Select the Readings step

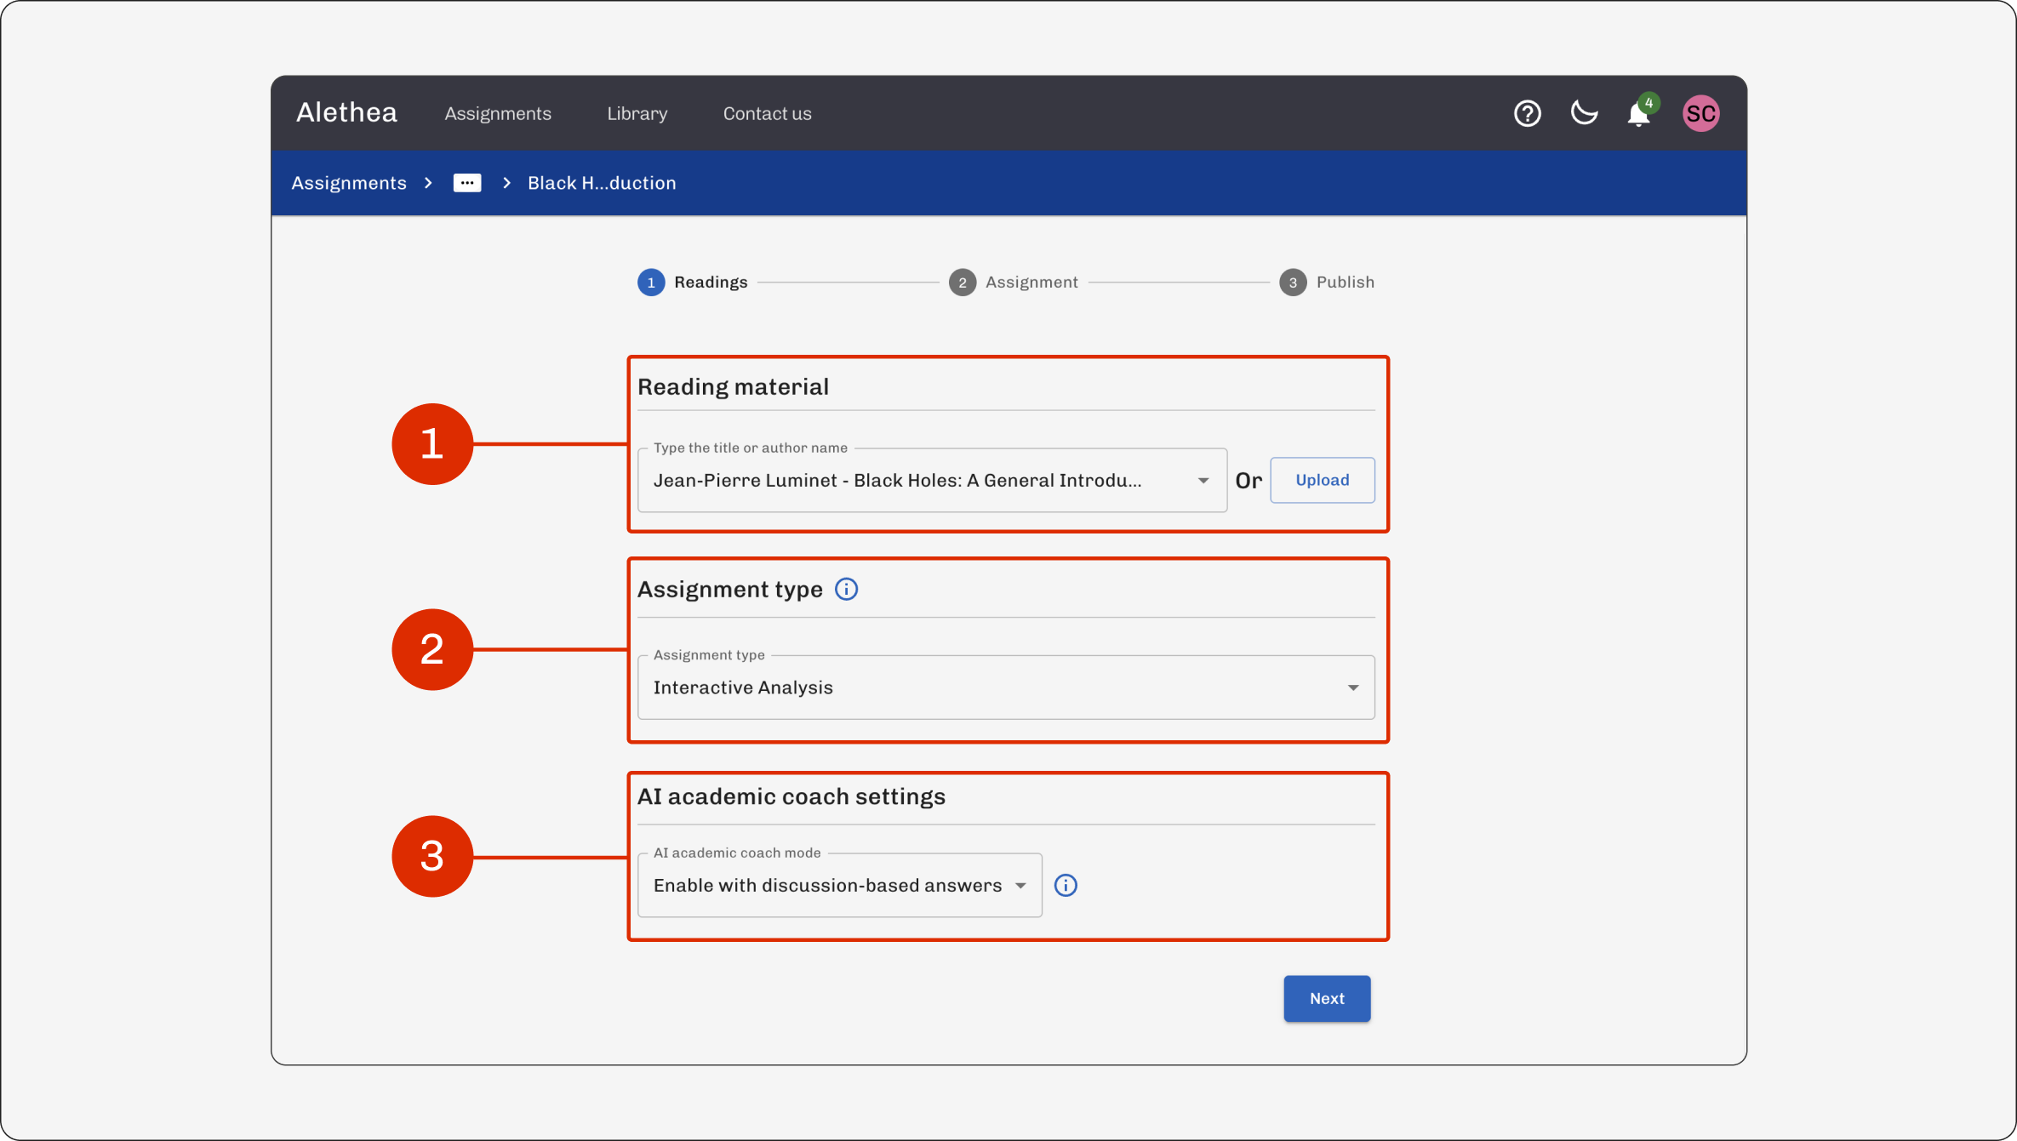[x=693, y=282]
